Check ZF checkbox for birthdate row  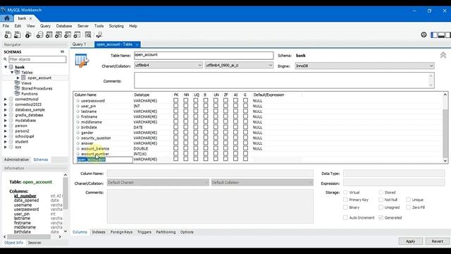(225, 127)
